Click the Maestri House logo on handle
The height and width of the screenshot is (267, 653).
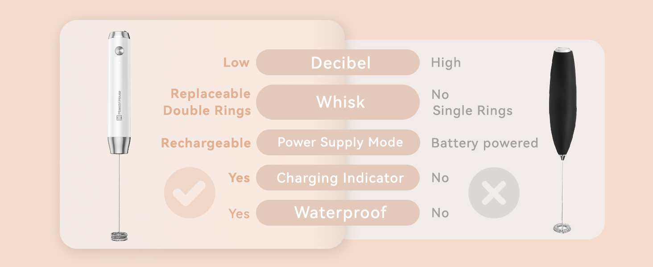click(120, 104)
